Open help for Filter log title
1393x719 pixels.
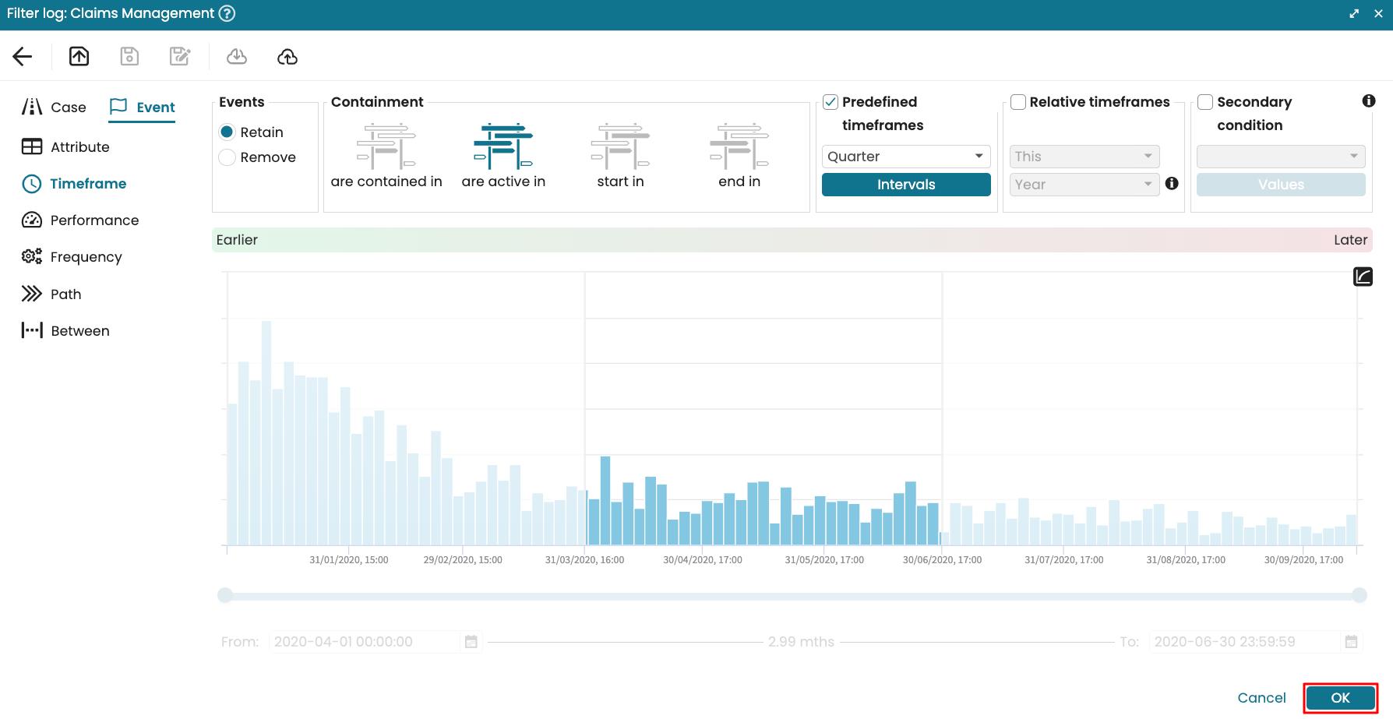click(x=227, y=13)
